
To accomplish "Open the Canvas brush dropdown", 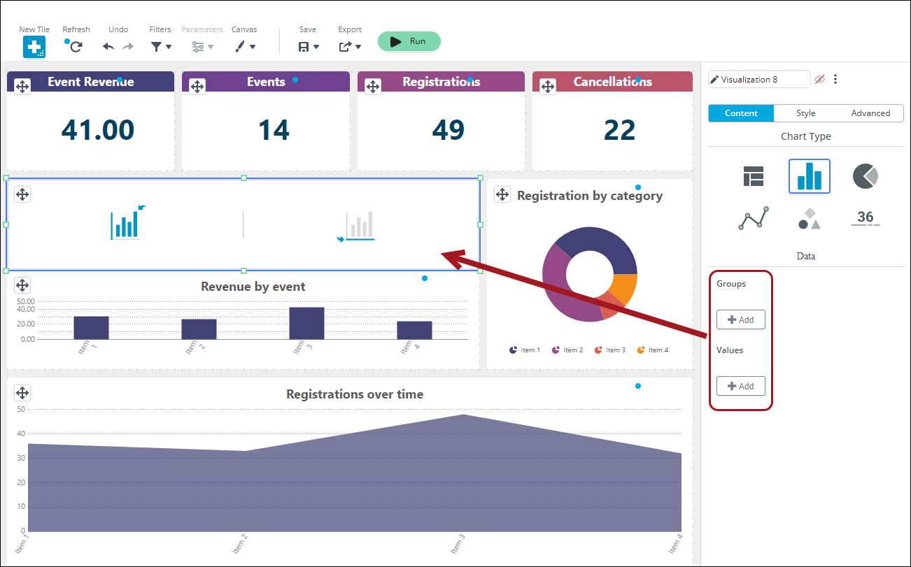I will (245, 47).
